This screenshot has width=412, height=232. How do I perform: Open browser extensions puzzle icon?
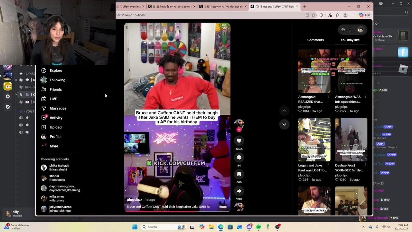click(321, 15)
